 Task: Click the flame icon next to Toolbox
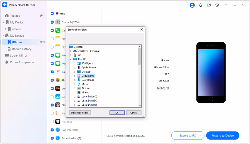point(41,16)
